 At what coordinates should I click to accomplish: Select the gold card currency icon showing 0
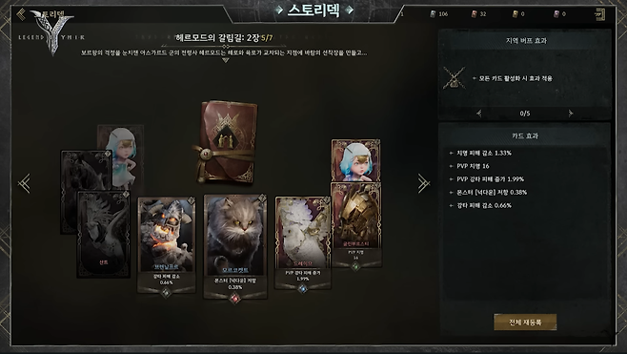point(516,14)
